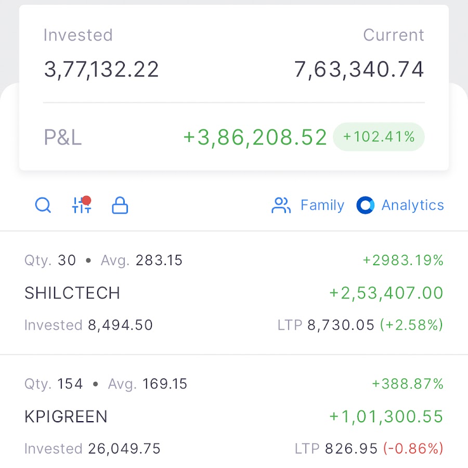Open the holdings search magnifier icon
This screenshot has width=468, height=468.
[x=43, y=205]
